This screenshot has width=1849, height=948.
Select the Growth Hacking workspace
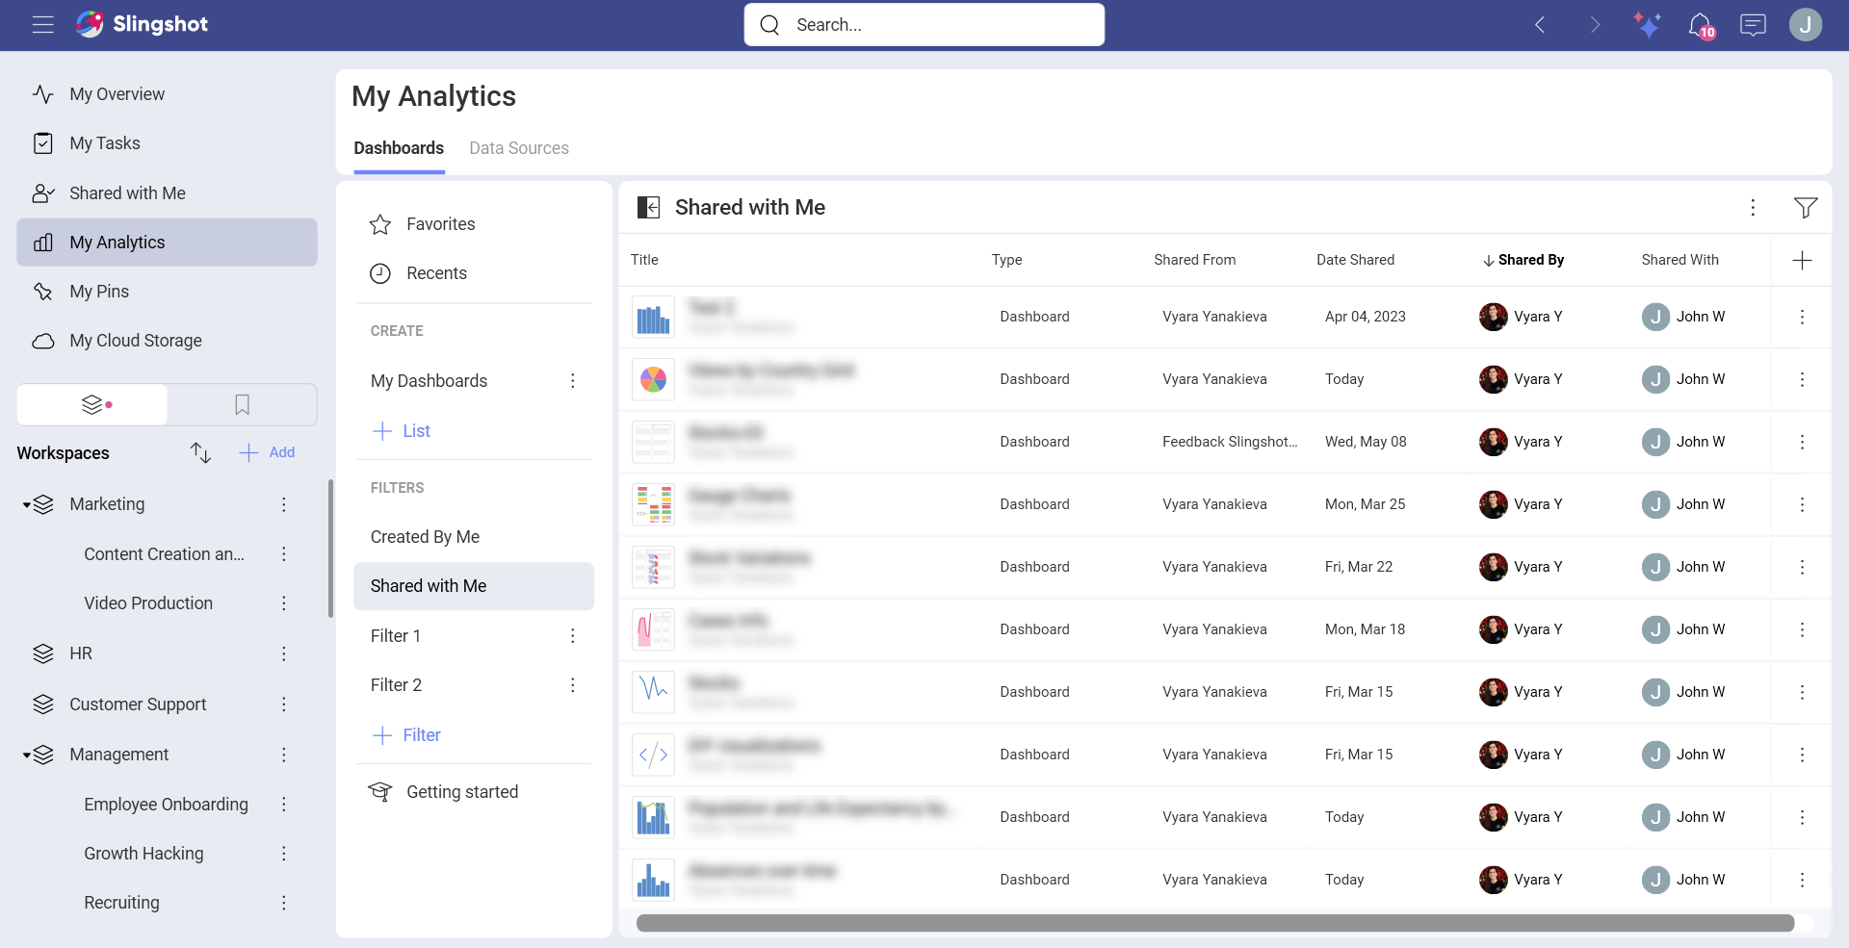point(143,854)
